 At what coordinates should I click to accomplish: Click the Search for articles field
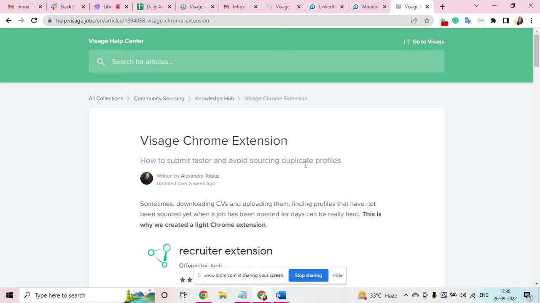[266, 62]
